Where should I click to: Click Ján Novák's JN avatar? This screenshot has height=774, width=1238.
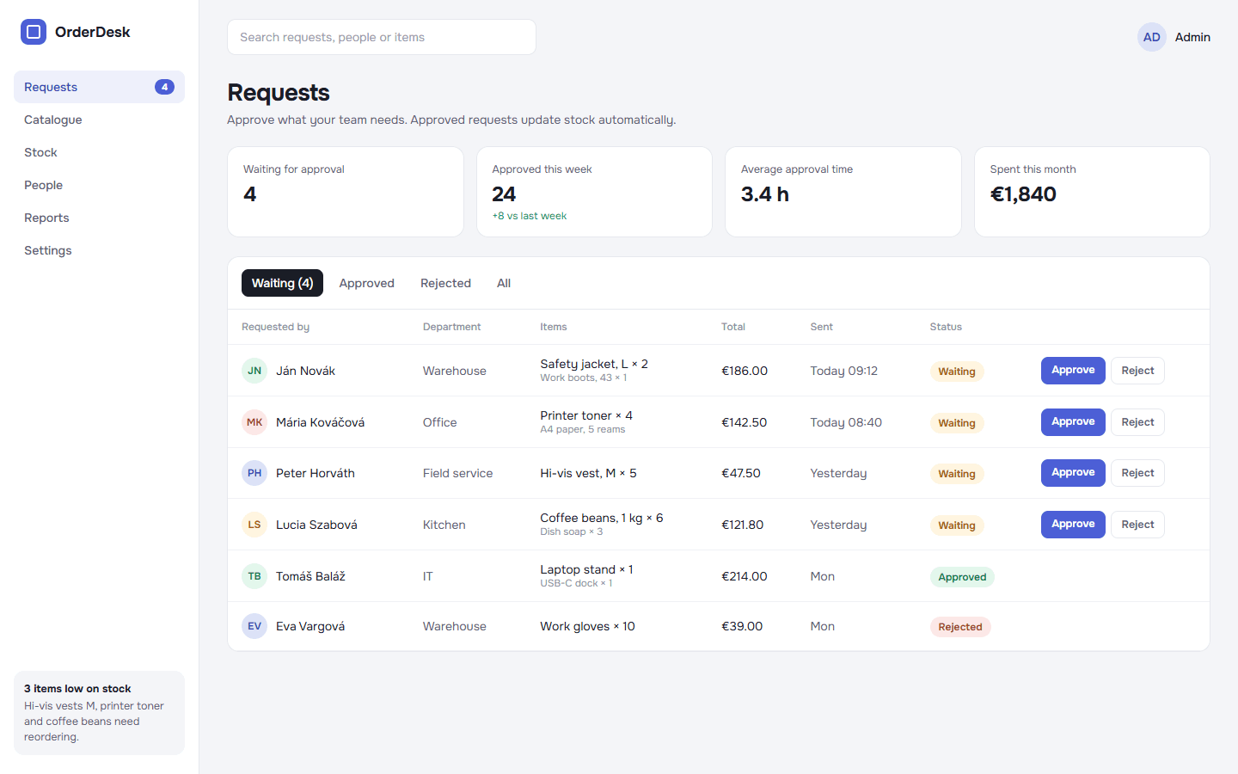(x=254, y=371)
